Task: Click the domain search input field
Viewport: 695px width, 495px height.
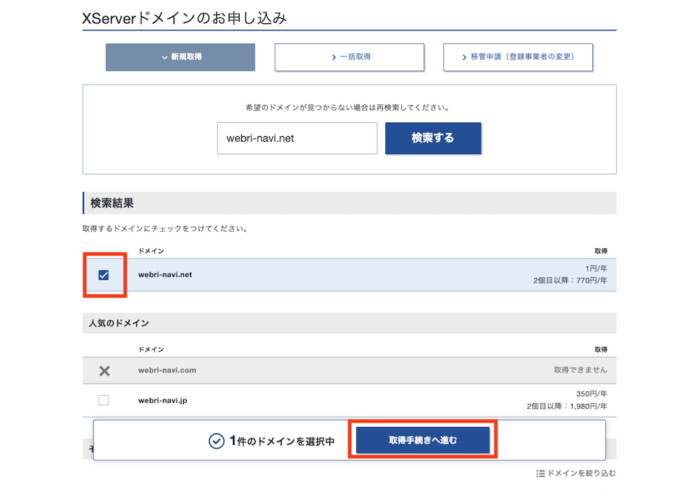Action: point(297,138)
